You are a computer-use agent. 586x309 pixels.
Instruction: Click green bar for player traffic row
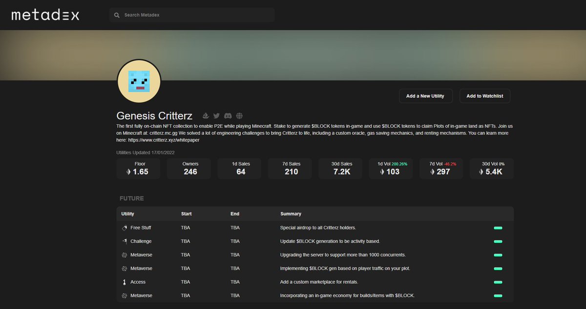coord(498,269)
